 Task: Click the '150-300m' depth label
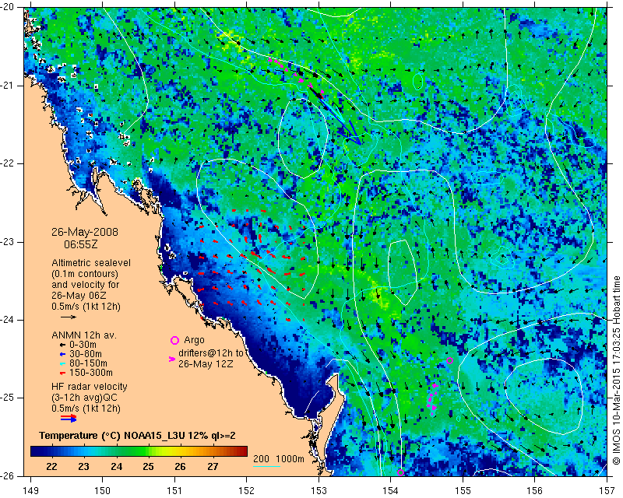pyautogui.click(x=91, y=373)
